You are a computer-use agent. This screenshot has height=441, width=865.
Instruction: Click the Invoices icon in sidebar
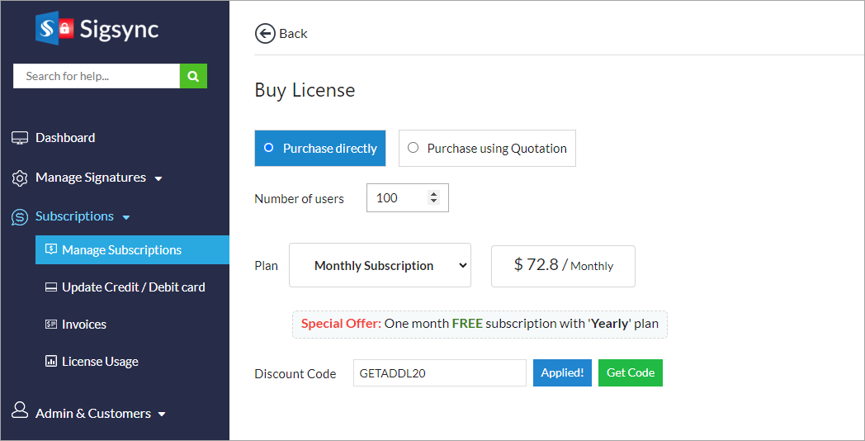50,325
